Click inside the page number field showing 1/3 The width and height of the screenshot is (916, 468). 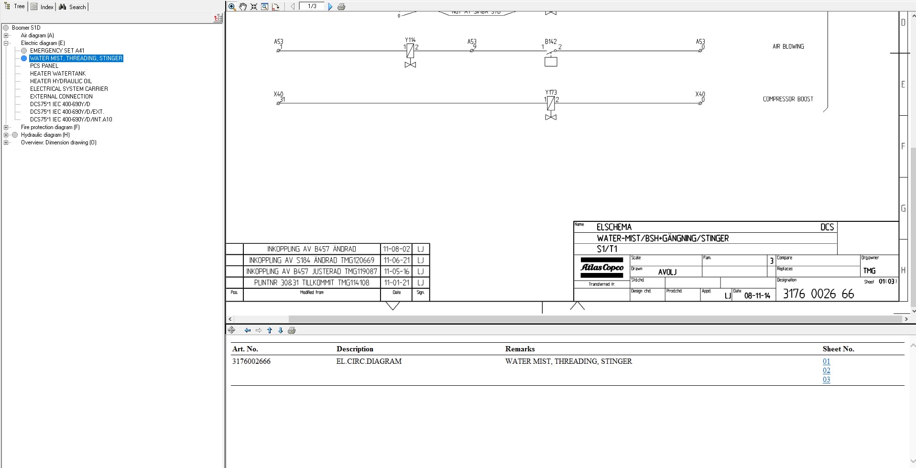tap(312, 6)
